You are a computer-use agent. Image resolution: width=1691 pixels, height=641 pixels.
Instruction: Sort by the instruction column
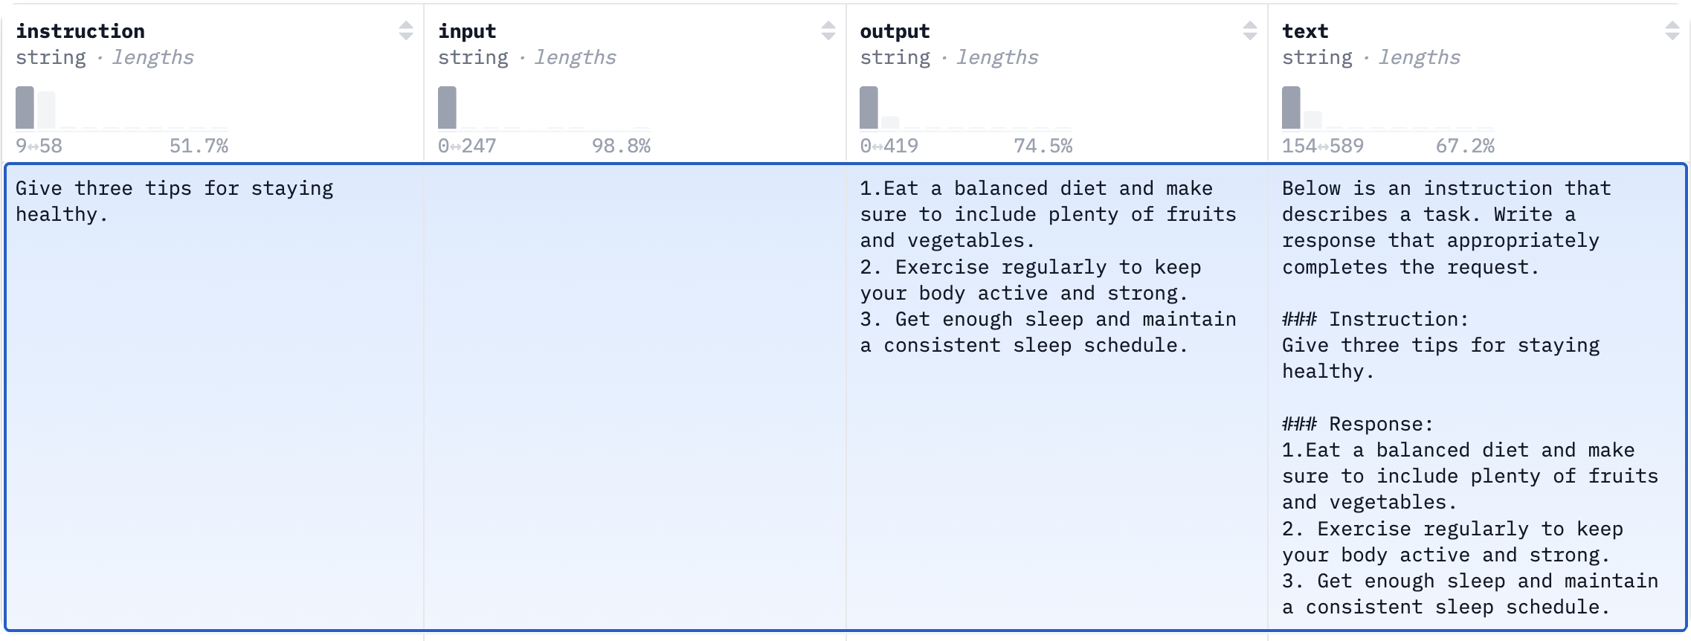point(405,31)
